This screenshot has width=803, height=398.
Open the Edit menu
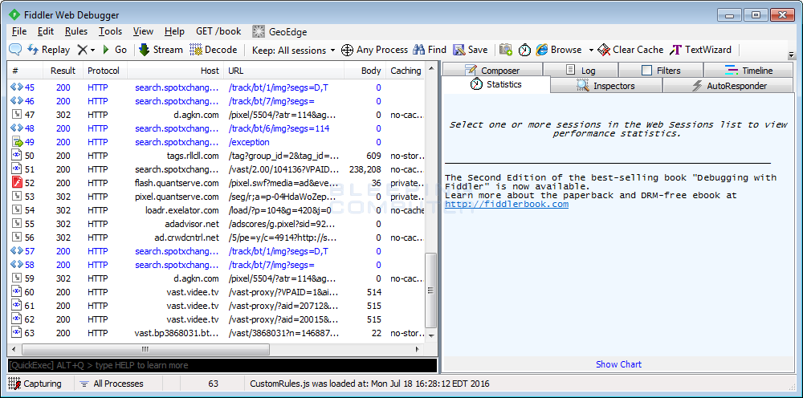46,31
